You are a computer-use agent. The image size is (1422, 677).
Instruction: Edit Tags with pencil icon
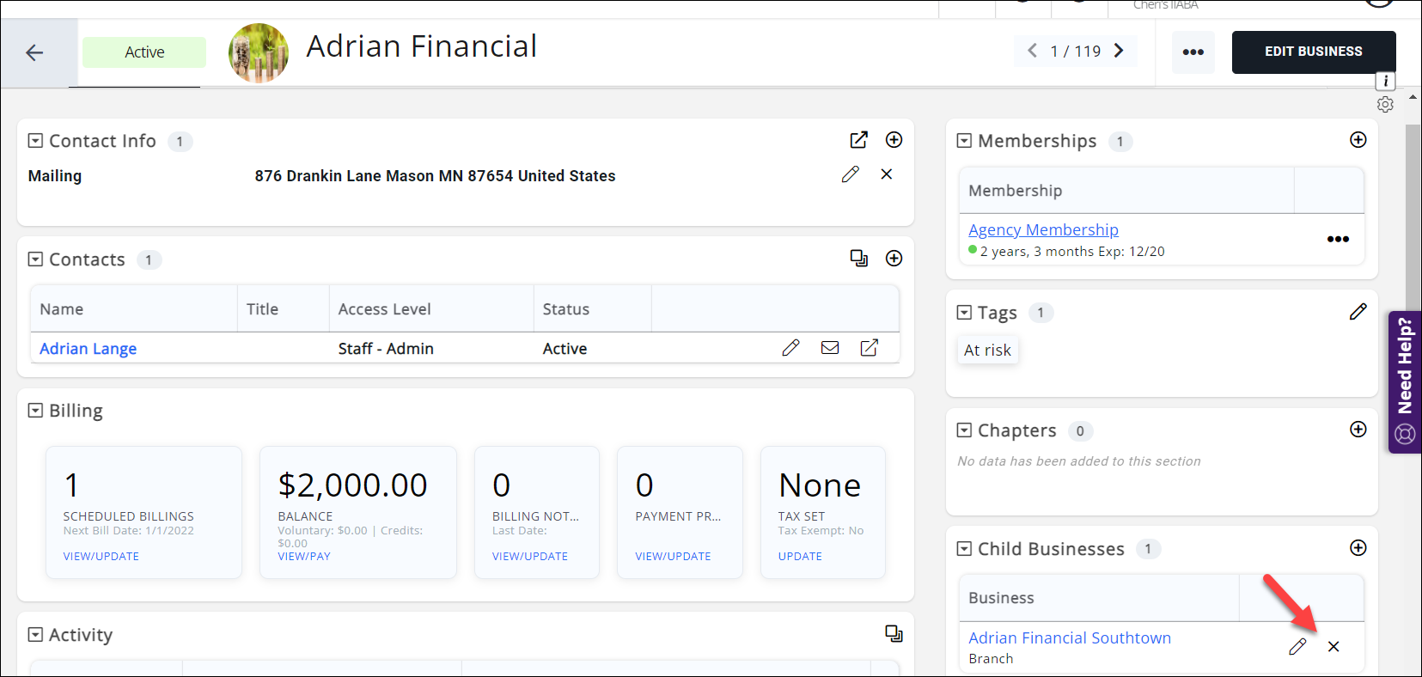tap(1358, 312)
